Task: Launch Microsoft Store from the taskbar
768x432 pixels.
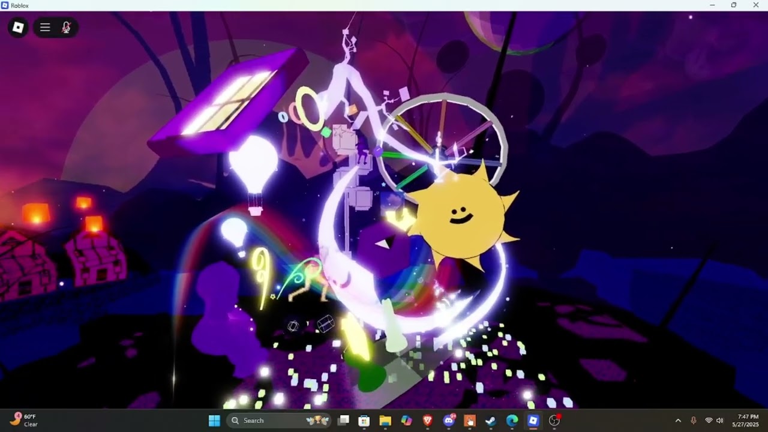Action: pos(364,421)
